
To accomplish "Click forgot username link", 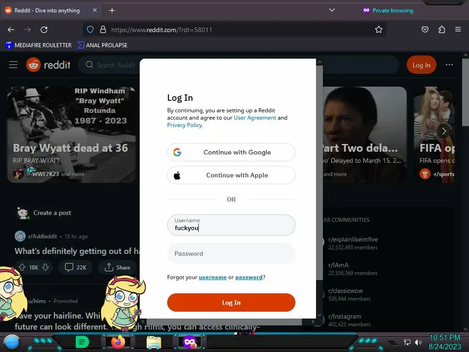I will (213, 277).
